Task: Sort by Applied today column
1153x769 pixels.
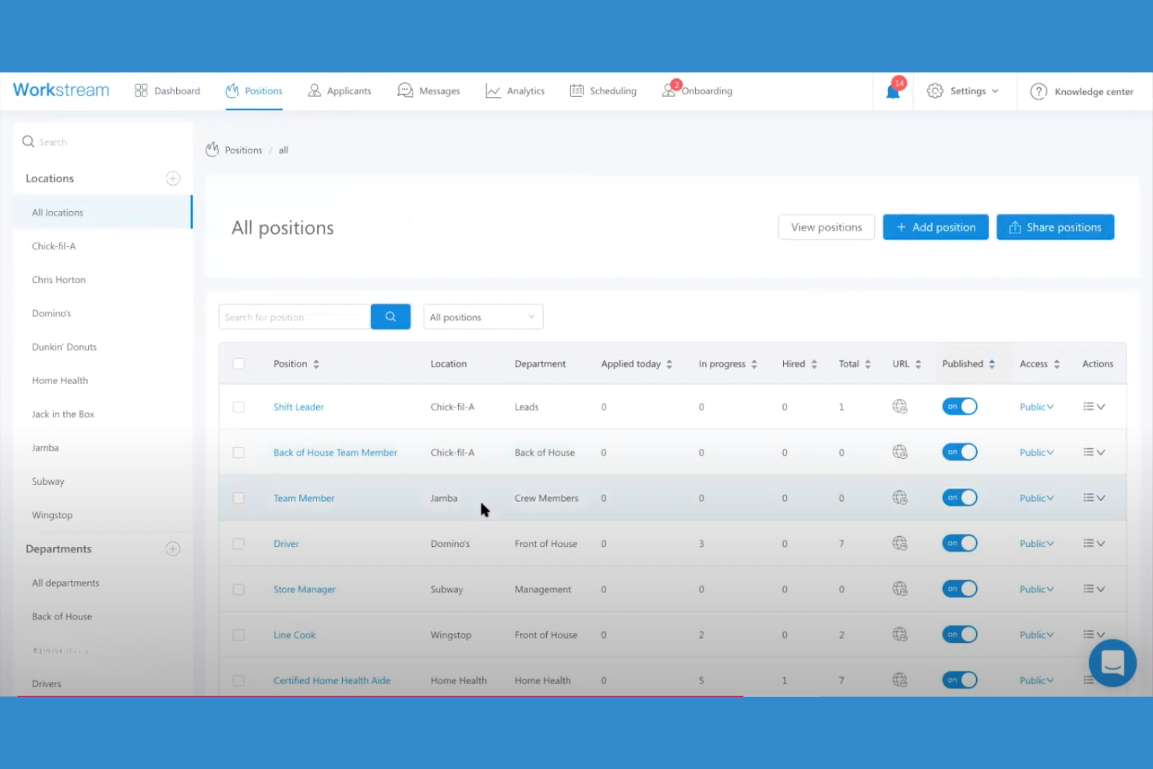Action: (669, 364)
